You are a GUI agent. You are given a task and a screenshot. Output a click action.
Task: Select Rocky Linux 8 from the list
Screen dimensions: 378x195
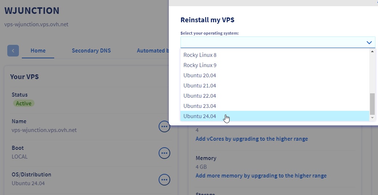click(x=200, y=55)
